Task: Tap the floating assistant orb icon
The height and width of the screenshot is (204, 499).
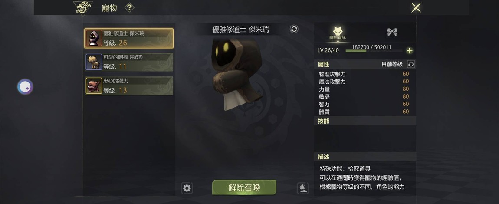Action: pyautogui.click(x=25, y=86)
